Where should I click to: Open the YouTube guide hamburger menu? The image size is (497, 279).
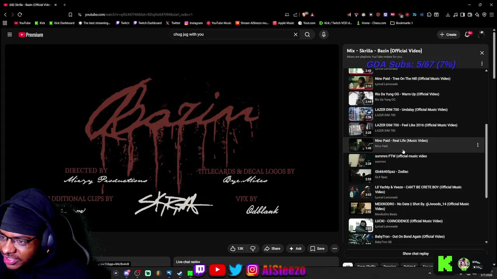(x=10, y=34)
